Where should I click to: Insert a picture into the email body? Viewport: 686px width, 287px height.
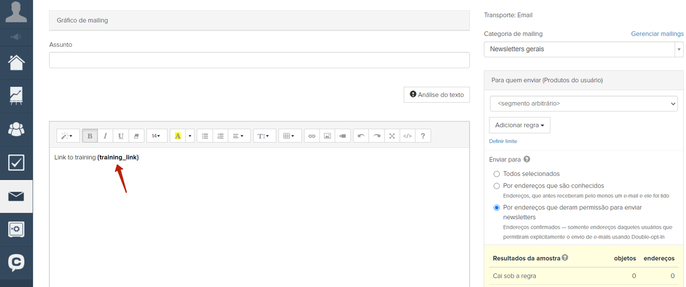(327, 136)
